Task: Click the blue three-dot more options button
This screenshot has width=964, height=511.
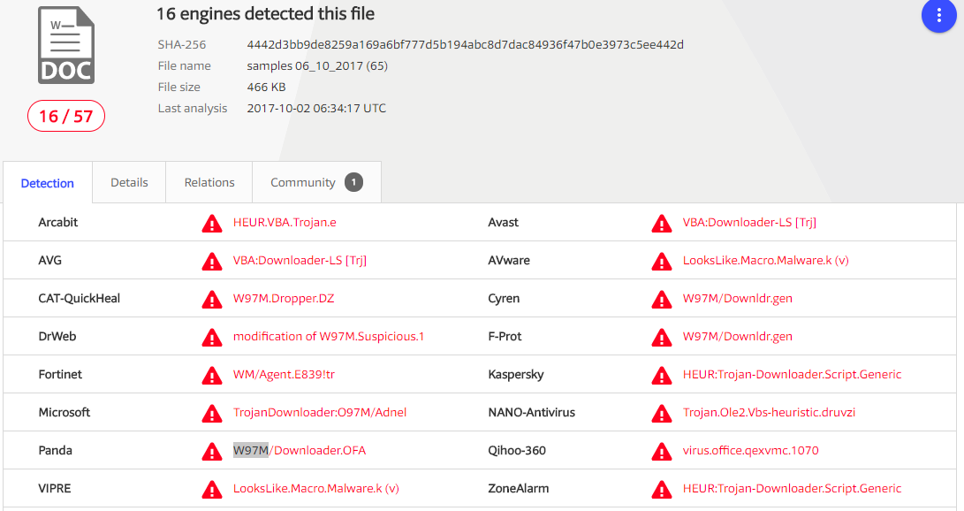Action: [938, 16]
